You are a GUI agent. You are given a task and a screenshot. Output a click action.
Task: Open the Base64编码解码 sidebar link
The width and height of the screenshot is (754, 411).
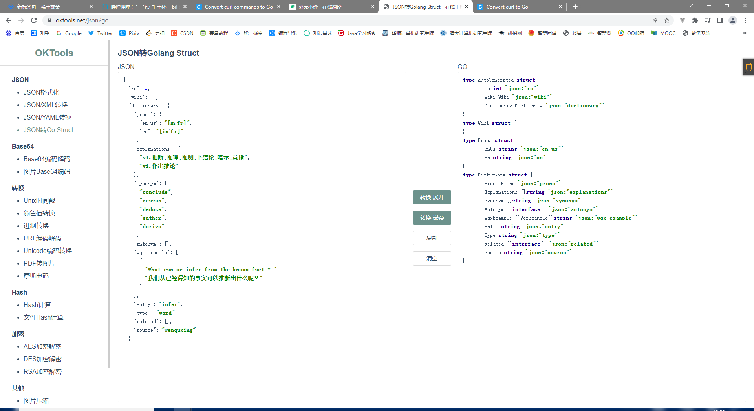click(x=47, y=159)
